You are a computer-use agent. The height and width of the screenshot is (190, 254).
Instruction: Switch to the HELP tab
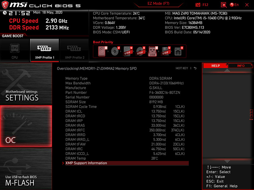(x=216, y=65)
